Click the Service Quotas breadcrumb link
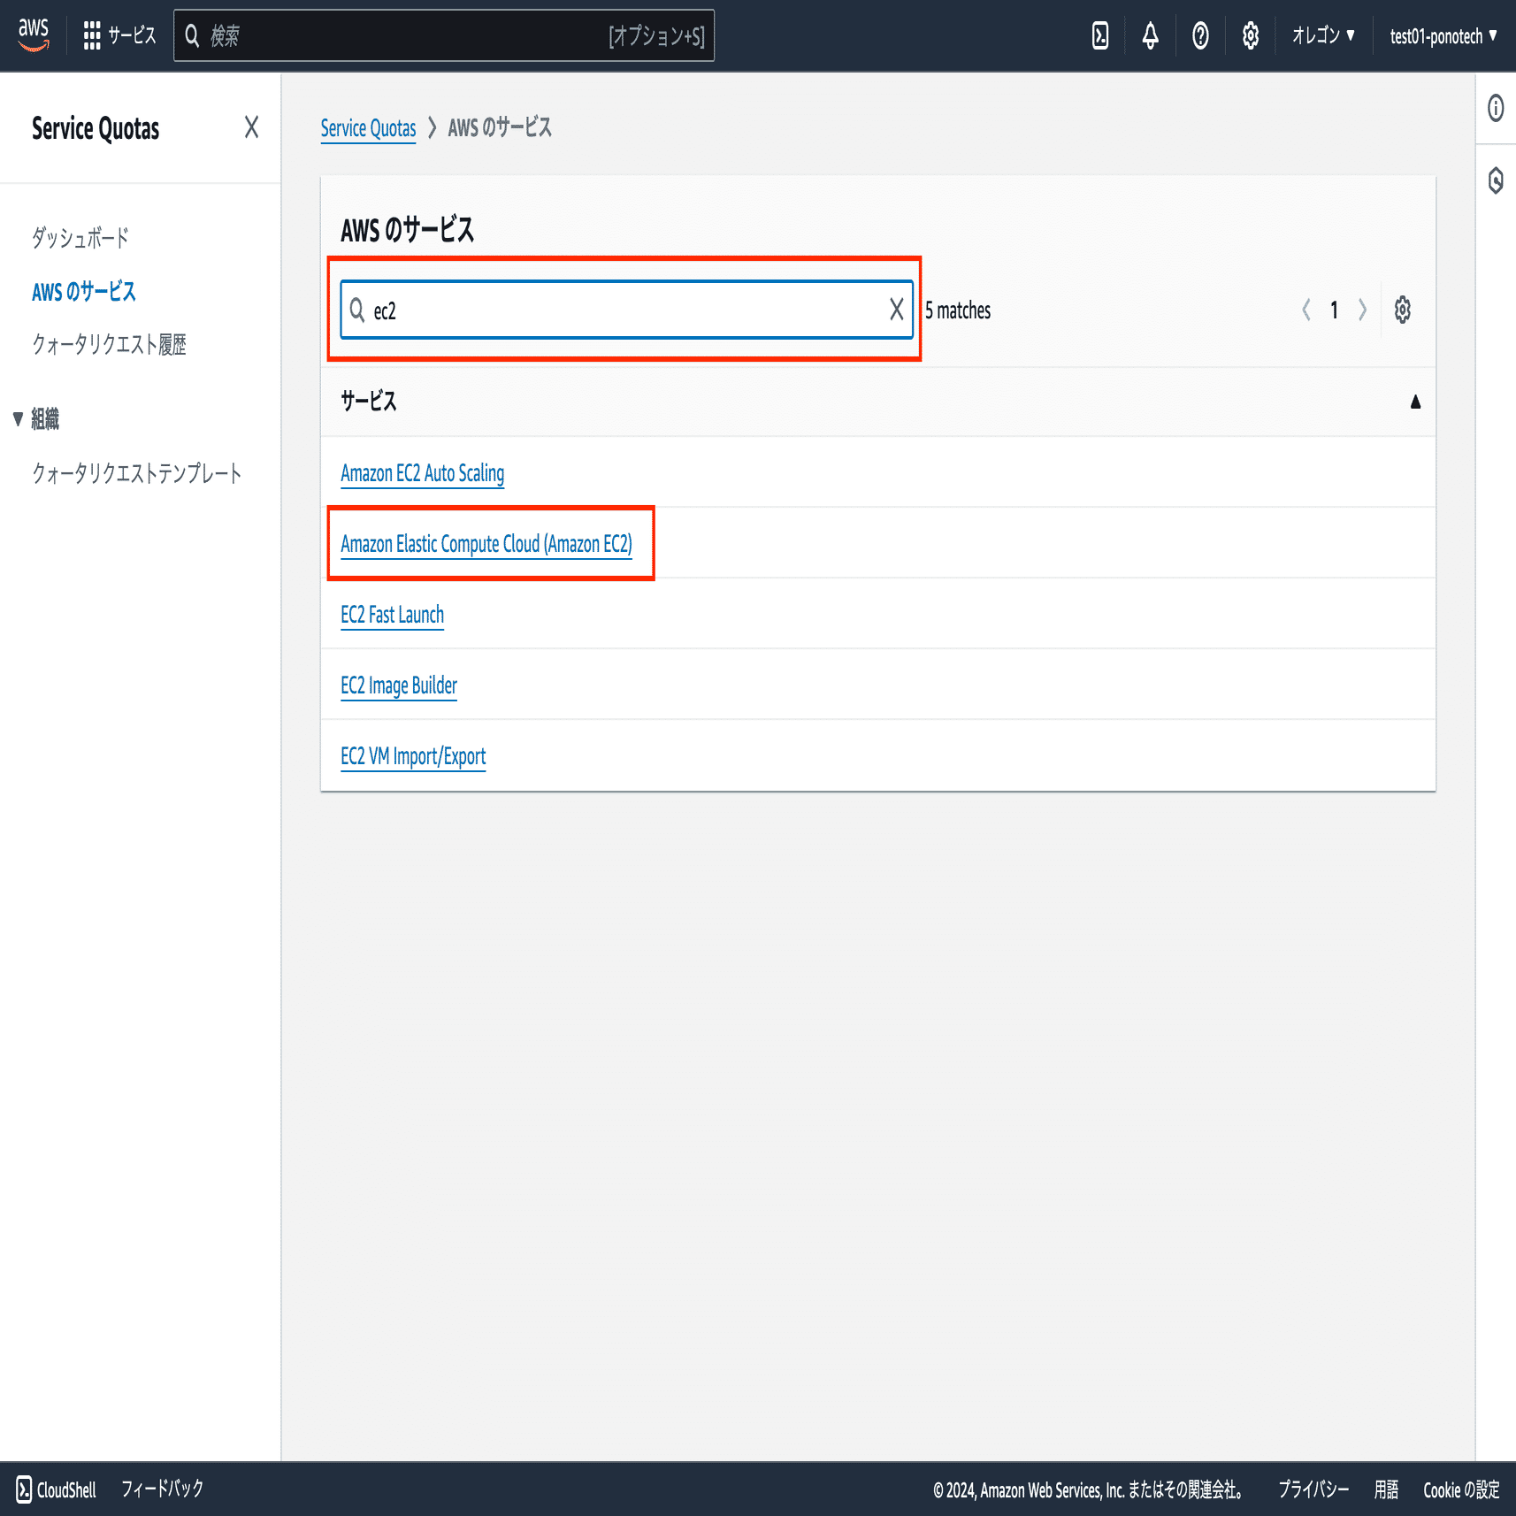This screenshot has width=1516, height=1516. (x=368, y=128)
